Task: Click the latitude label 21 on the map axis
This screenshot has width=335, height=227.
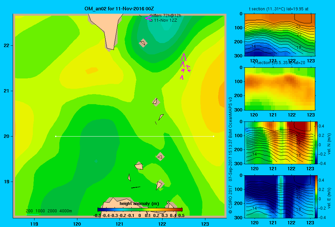Action: [x=7, y=91]
